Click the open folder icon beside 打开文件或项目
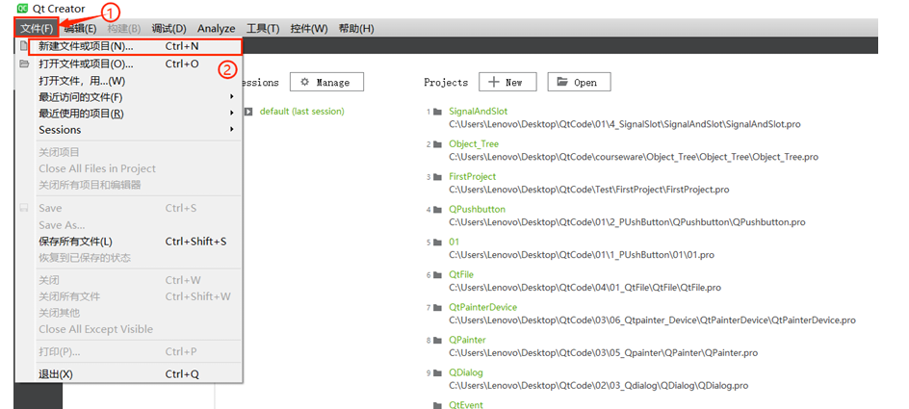This screenshot has width=909, height=409. click(x=24, y=64)
